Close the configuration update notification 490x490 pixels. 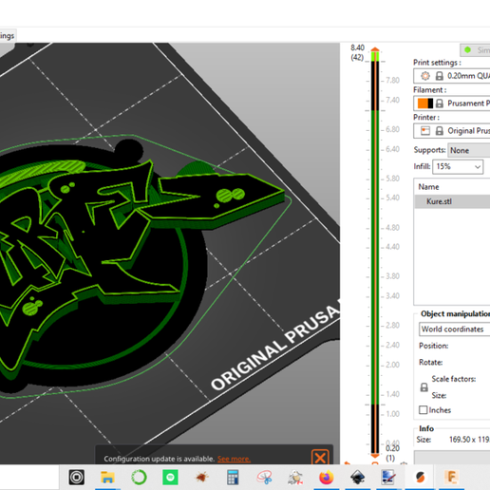pyautogui.click(x=320, y=458)
